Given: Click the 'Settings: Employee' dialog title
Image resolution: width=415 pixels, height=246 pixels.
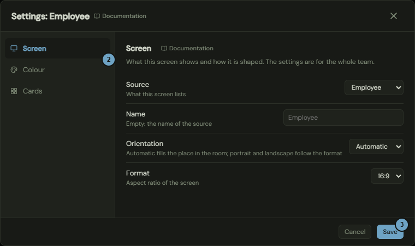Looking at the screenshot, I should point(51,16).
